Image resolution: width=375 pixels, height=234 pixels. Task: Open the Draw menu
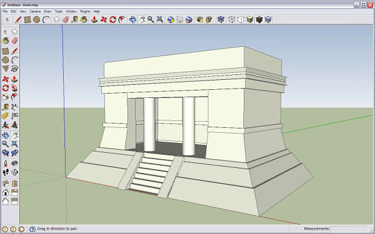coord(47,11)
